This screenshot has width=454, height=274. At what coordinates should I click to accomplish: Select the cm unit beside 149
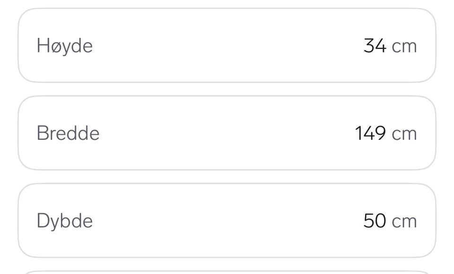(404, 135)
